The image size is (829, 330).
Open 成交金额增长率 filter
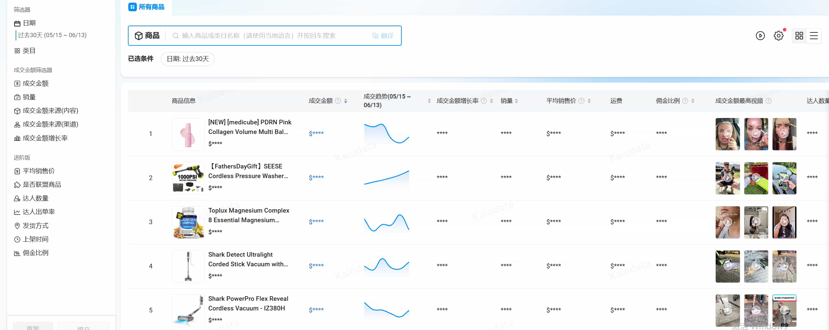[x=41, y=138]
